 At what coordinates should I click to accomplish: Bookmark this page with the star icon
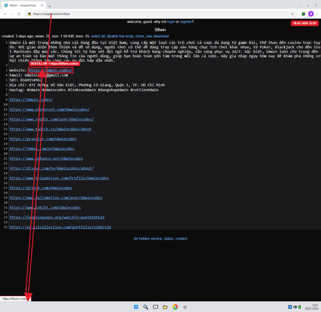point(292,14)
